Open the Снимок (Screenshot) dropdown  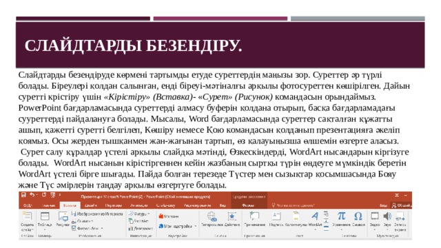click(x=83, y=221)
